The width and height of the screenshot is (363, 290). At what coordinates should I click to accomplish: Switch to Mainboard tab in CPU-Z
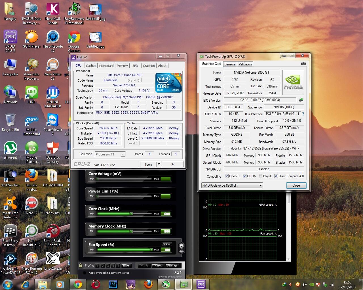[x=106, y=66]
